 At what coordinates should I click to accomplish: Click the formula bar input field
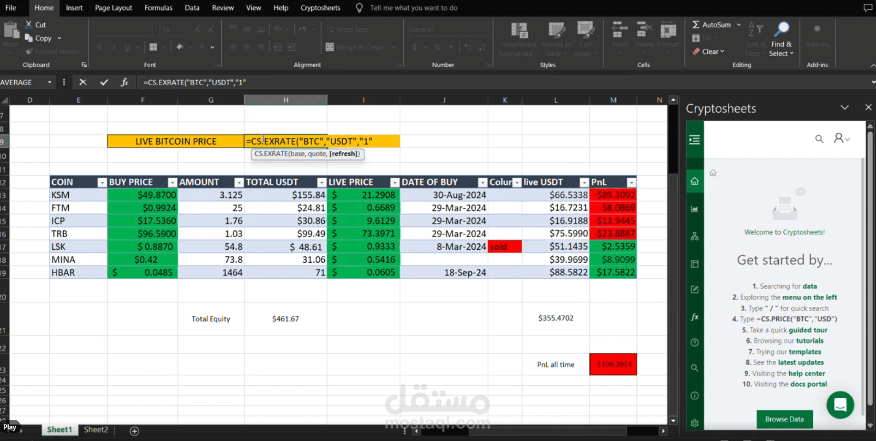coord(503,82)
